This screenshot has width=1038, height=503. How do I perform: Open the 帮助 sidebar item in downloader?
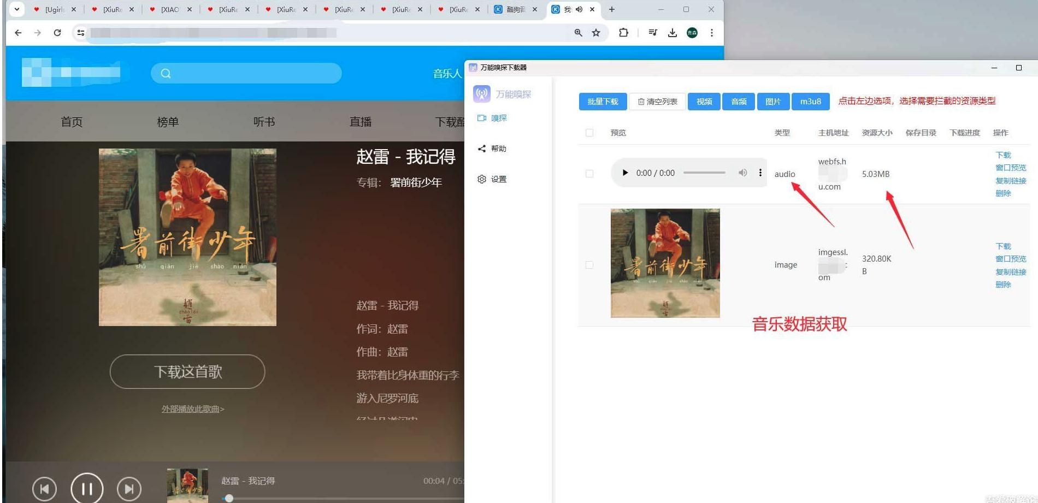[x=492, y=149]
